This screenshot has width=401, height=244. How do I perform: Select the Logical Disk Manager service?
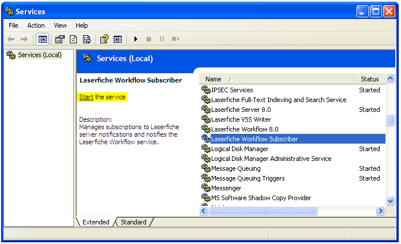(293, 149)
